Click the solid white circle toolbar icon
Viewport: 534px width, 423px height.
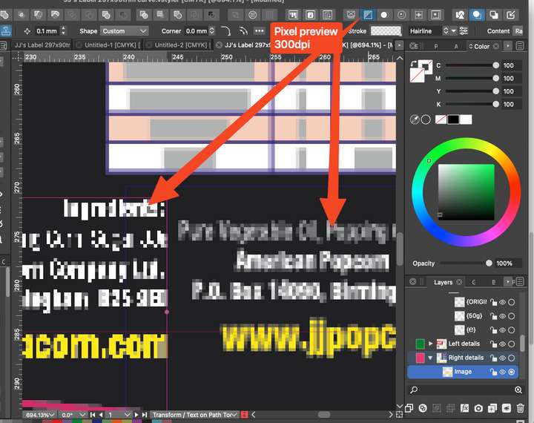384,15
